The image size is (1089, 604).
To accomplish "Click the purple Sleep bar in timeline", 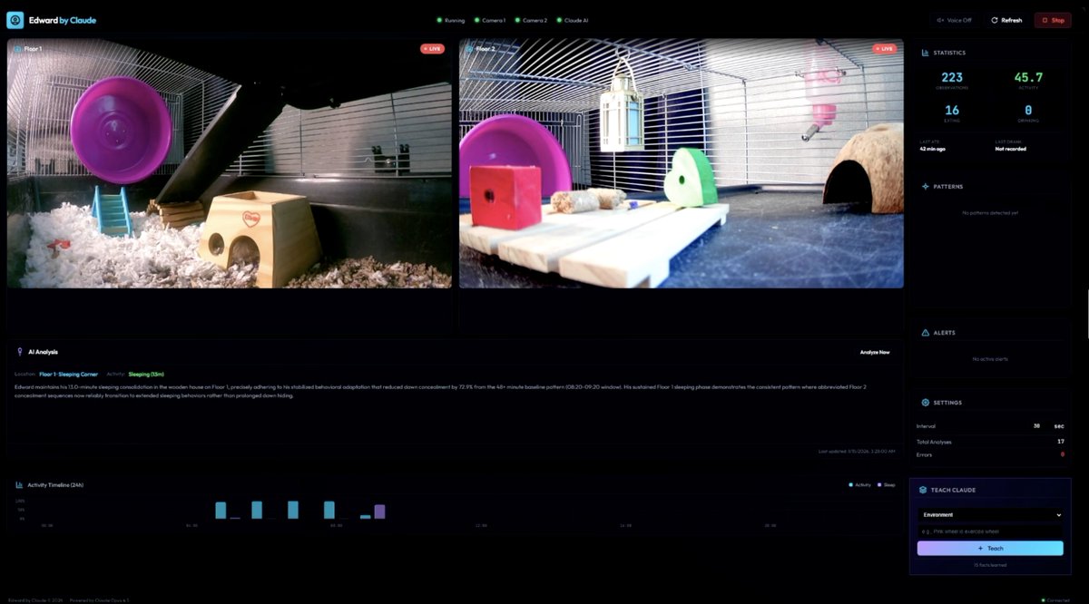I will (379, 511).
